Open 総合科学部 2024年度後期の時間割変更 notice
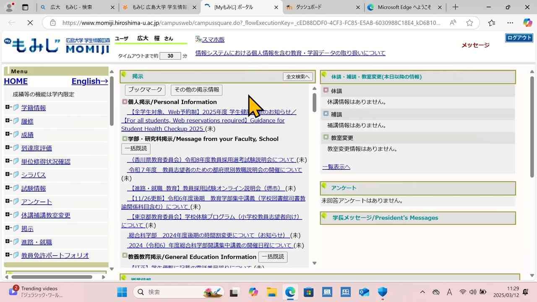537x302 pixels. (209, 235)
